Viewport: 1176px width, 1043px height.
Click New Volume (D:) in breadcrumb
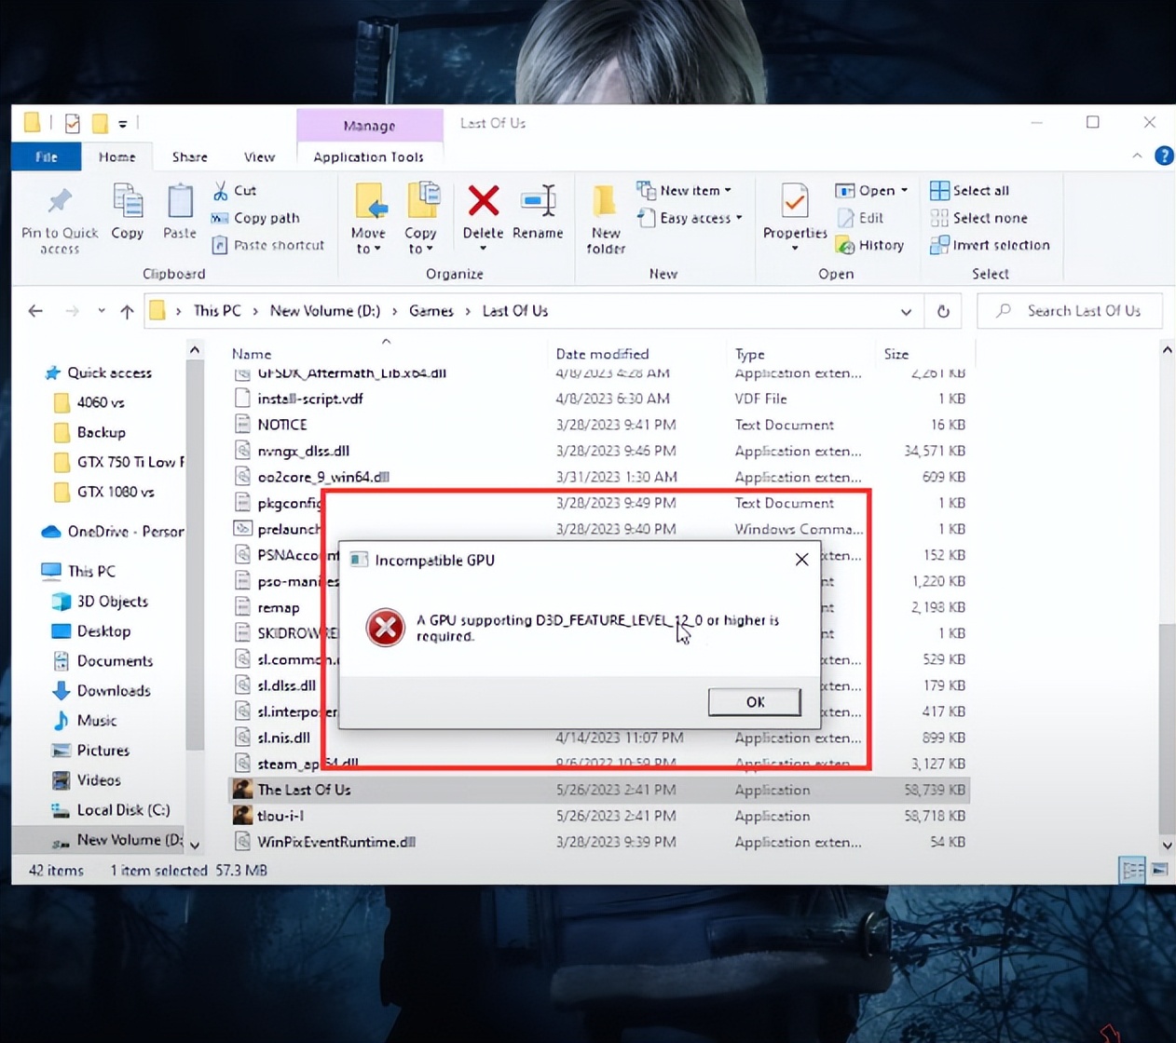pos(325,311)
